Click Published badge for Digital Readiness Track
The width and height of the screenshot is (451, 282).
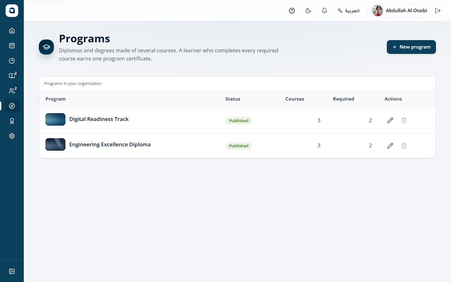tap(239, 121)
